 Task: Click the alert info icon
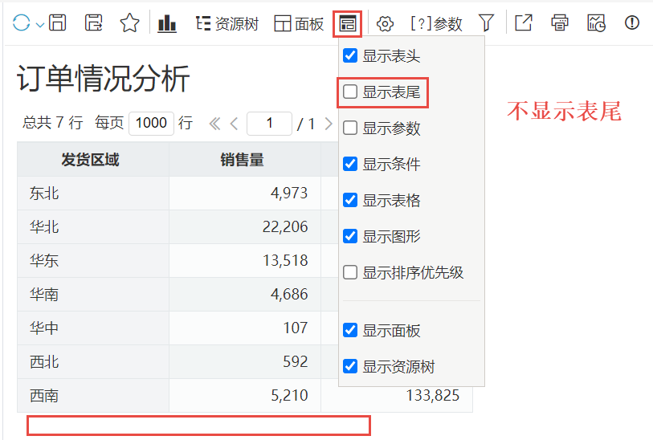632,22
